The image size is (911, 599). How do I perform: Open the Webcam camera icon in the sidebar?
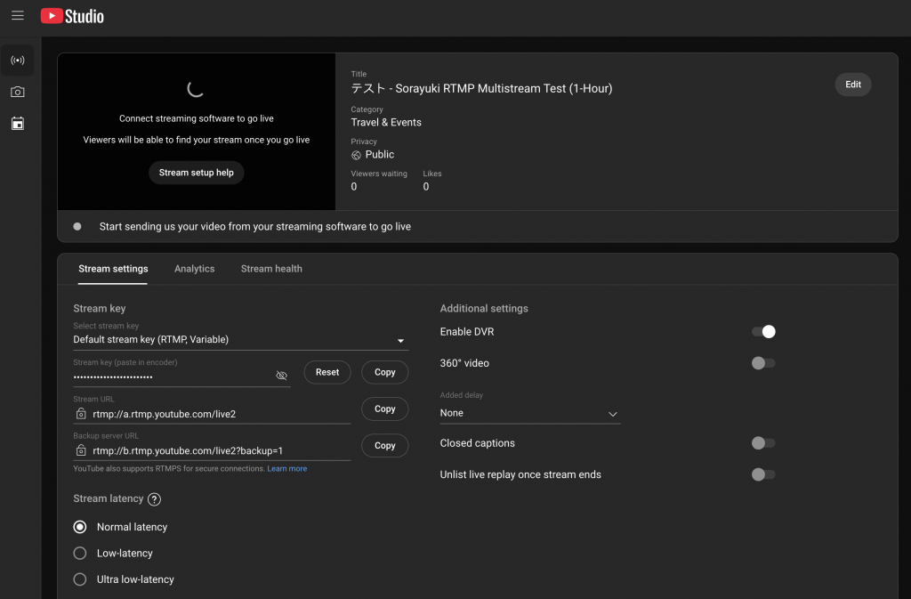tap(18, 92)
